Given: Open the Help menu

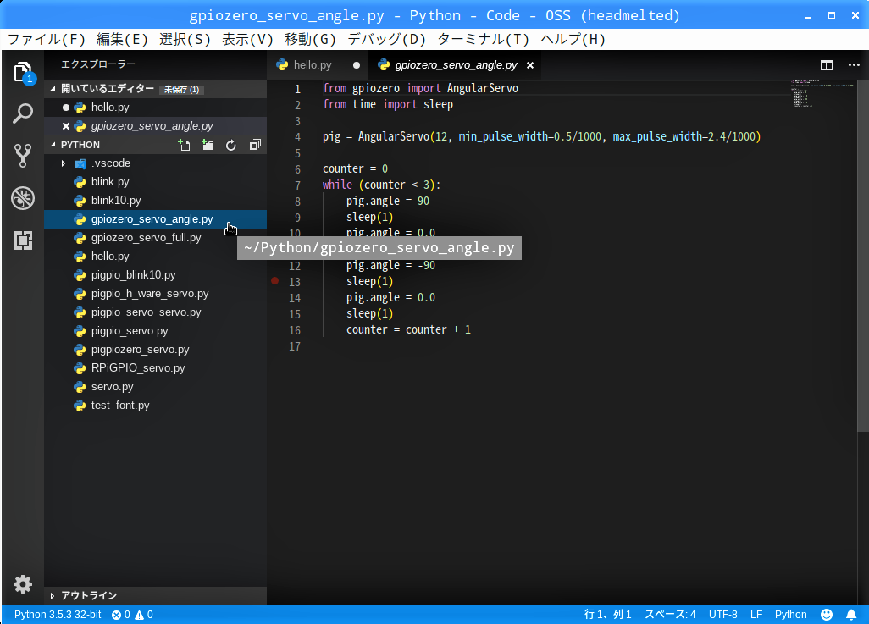Looking at the screenshot, I should click(573, 39).
